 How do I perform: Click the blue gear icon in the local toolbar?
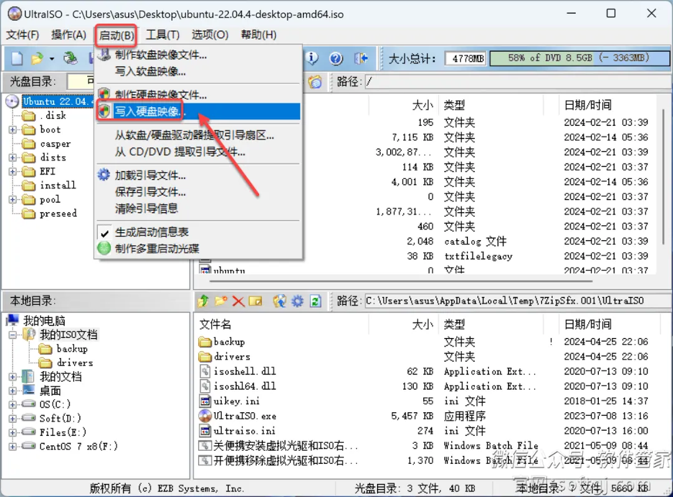(297, 301)
